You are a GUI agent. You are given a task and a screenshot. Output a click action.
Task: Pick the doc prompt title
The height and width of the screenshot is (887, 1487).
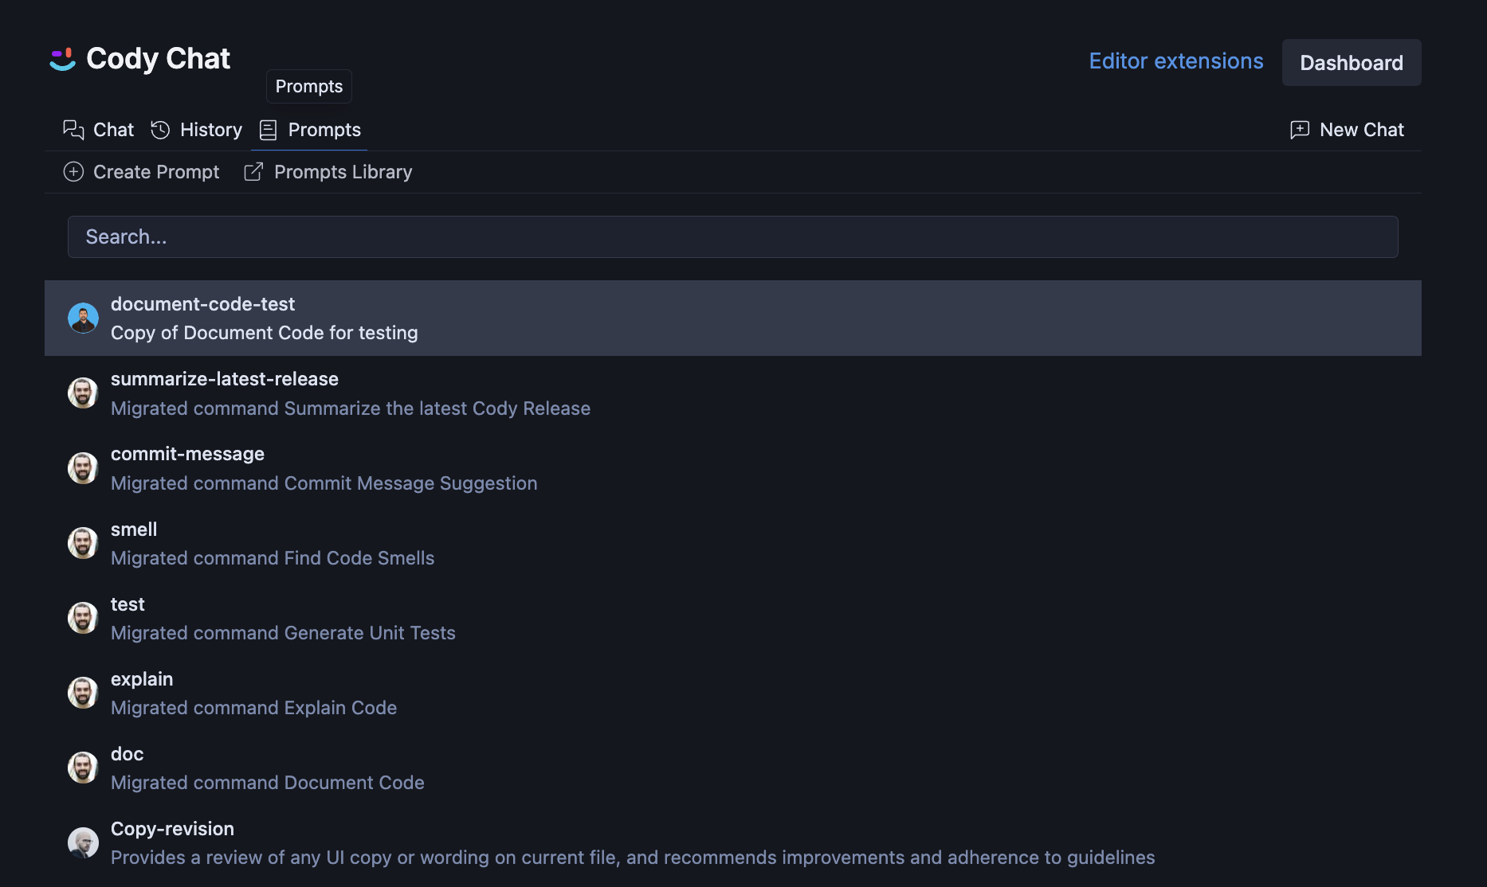pyautogui.click(x=127, y=754)
